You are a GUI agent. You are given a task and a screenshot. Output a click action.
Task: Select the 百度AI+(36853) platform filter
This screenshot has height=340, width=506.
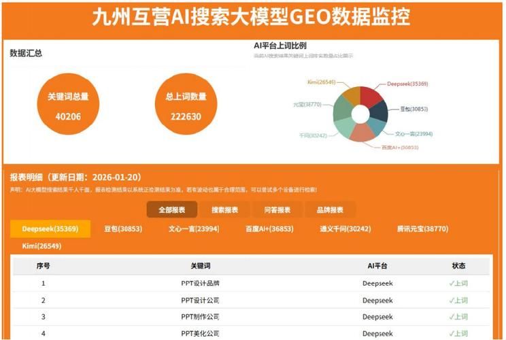click(269, 229)
